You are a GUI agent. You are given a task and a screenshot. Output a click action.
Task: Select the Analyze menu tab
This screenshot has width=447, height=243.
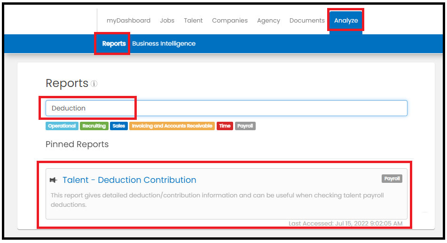tap(346, 21)
